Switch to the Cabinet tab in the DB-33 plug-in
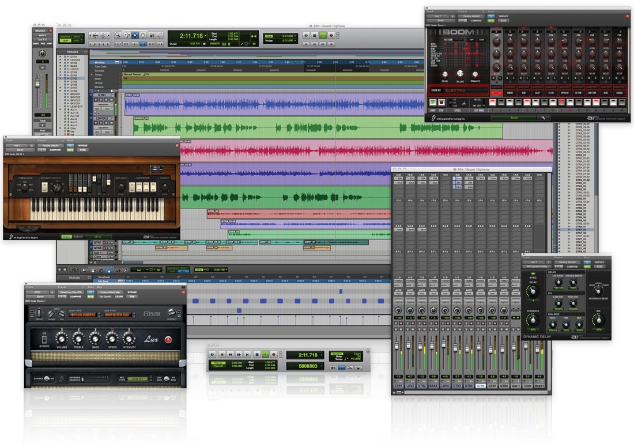The image size is (634, 444). pos(78,237)
